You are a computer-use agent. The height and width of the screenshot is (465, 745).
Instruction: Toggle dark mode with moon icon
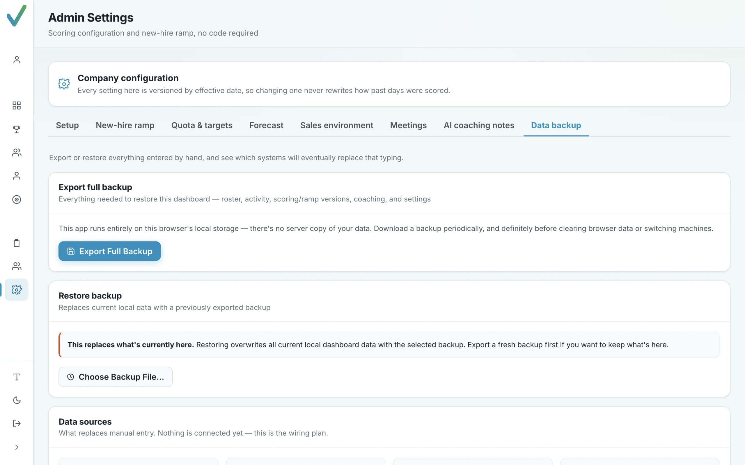pos(17,400)
